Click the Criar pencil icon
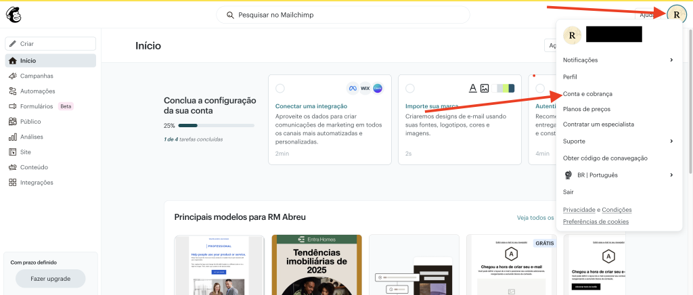 (x=13, y=44)
